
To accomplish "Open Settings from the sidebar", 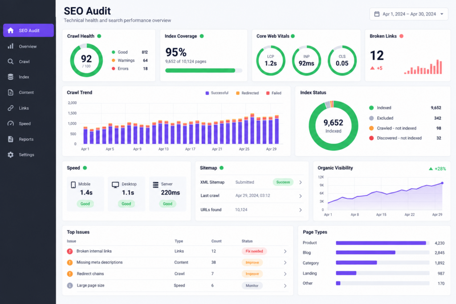I will pyautogui.click(x=28, y=154).
